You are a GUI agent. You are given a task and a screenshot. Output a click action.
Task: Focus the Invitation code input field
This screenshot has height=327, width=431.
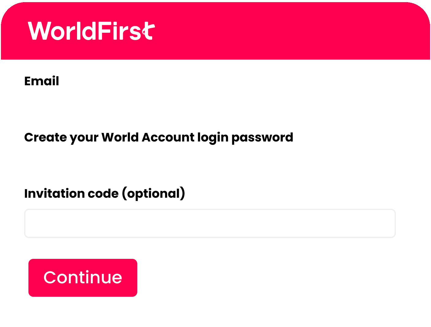[x=210, y=223]
